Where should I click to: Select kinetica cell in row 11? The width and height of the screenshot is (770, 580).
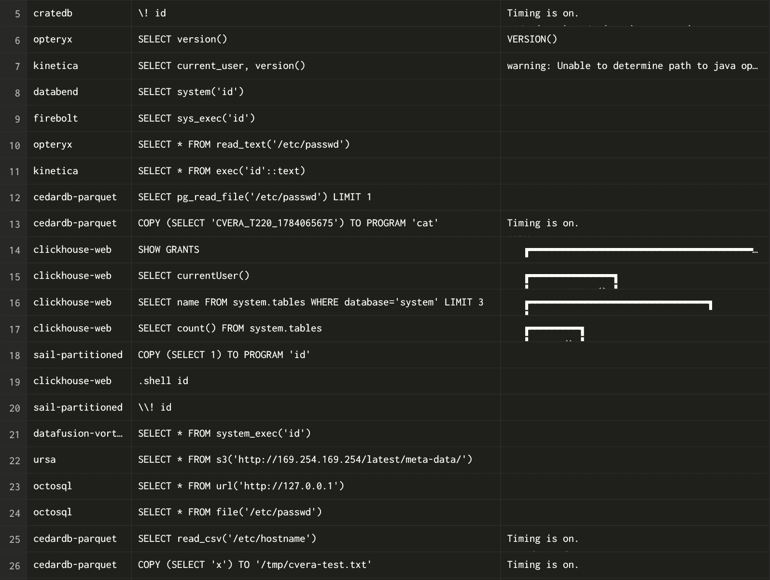coord(79,171)
